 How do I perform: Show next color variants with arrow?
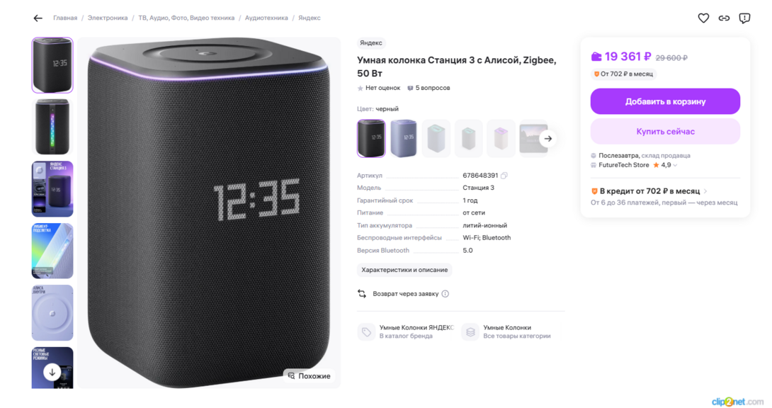pyautogui.click(x=548, y=138)
